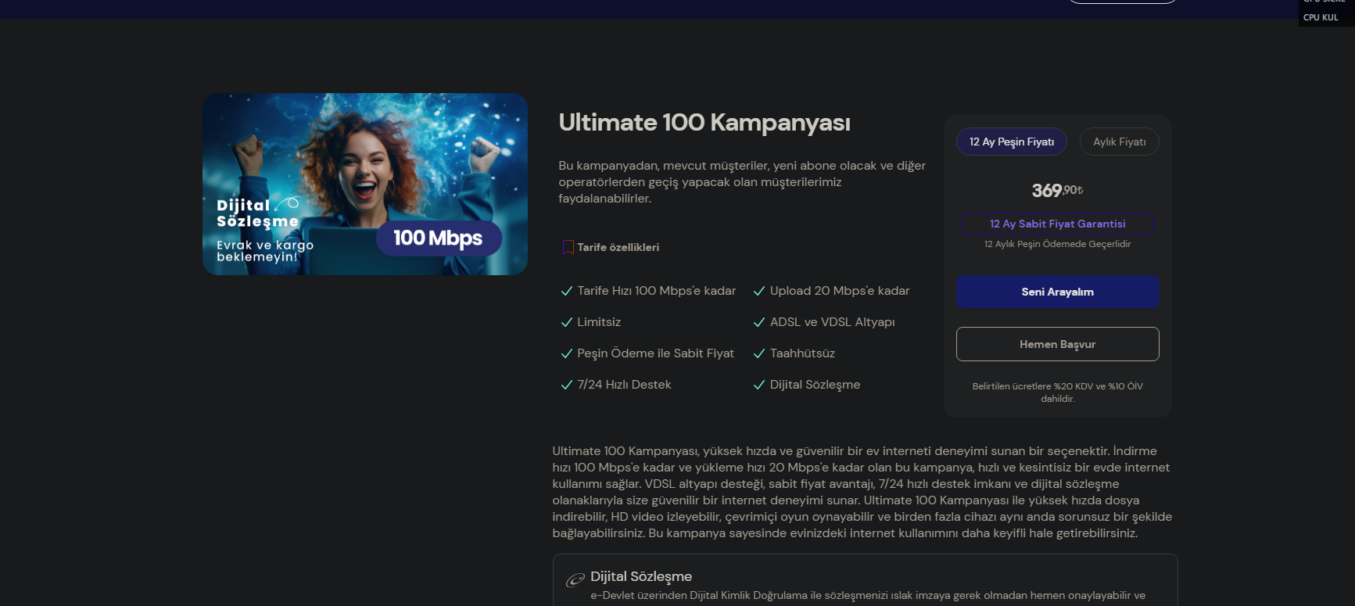Viewport: 1355px width, 606px height.
Task: Click the checkmark before Peşin Ödeme ile Sabit Fiyat
Action: (567, 353)
